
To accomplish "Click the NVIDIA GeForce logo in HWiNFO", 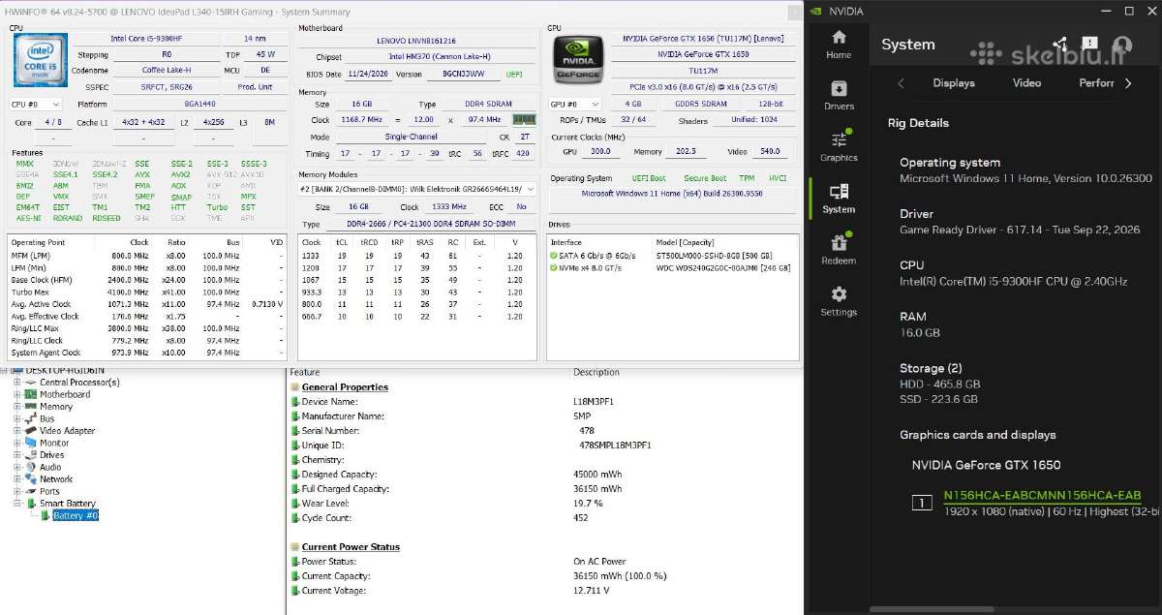I will pos(577,58).
